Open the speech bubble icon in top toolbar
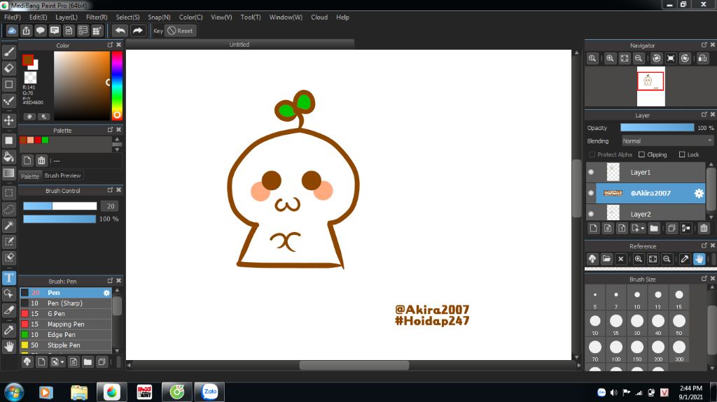 40,31
